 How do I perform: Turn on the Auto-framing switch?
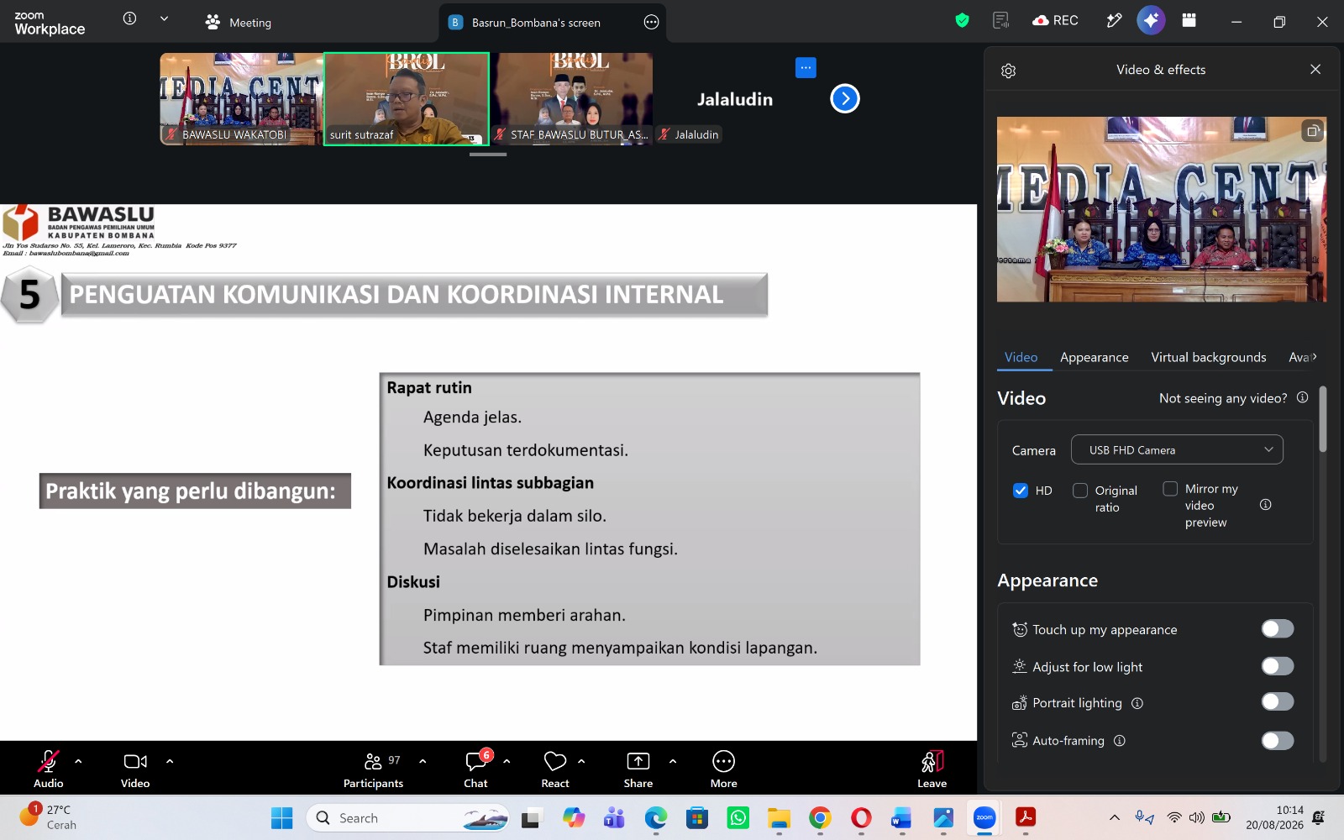1278,740
